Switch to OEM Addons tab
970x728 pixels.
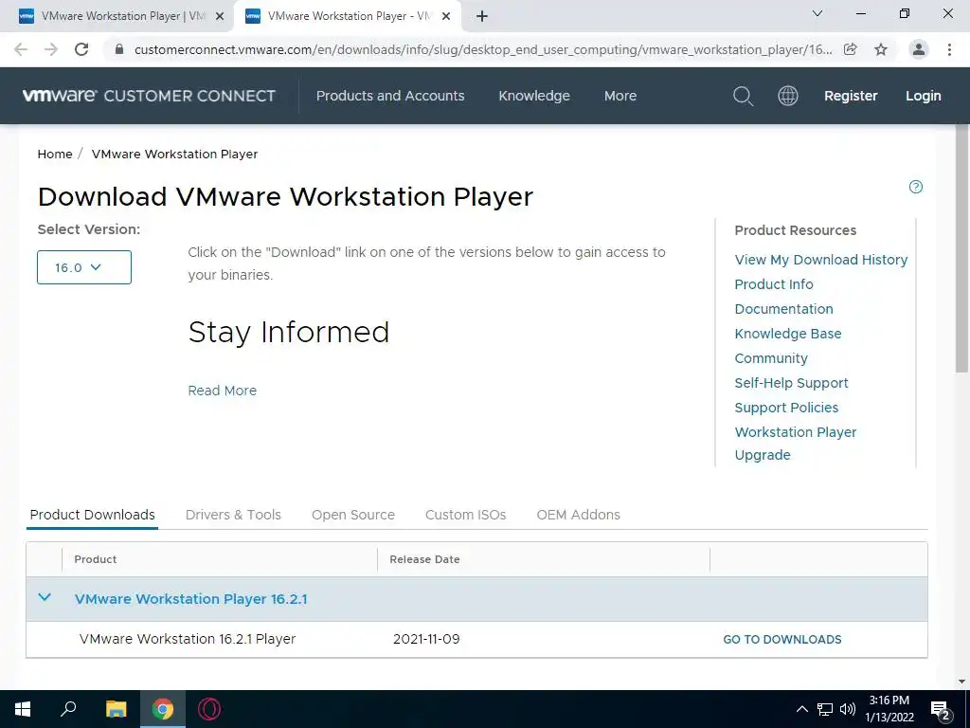coord(579,515)
